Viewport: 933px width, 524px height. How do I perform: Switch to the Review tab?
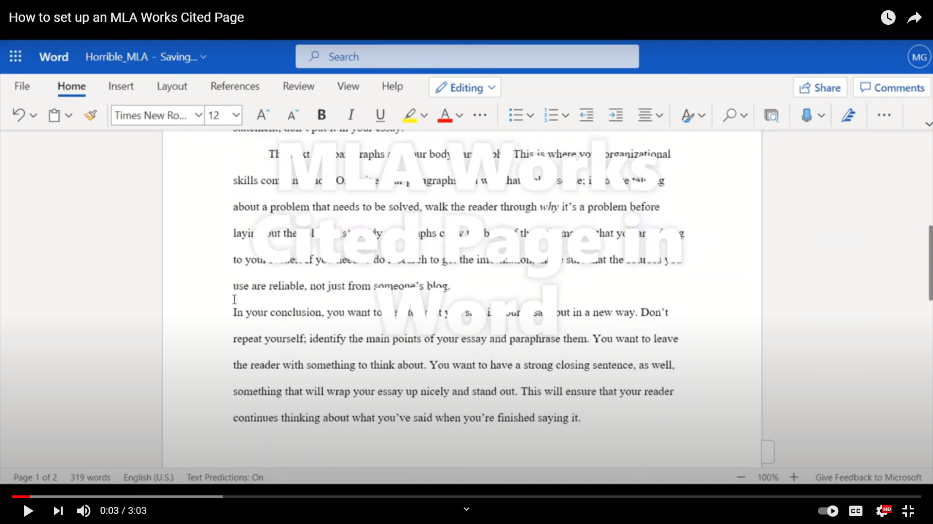tap(299, 86)
